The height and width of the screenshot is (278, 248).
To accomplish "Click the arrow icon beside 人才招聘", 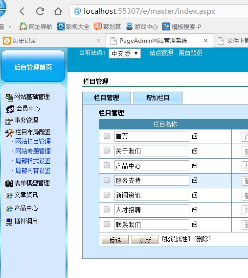I will tap(195, 210).
